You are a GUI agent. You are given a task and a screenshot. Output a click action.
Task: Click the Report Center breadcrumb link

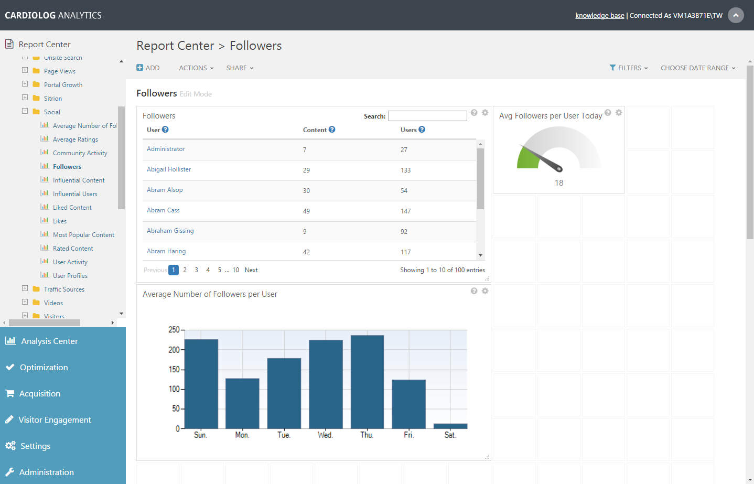[175, 46]
